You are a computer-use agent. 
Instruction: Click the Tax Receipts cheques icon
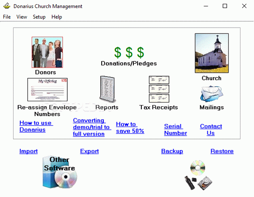coord(159,89)
